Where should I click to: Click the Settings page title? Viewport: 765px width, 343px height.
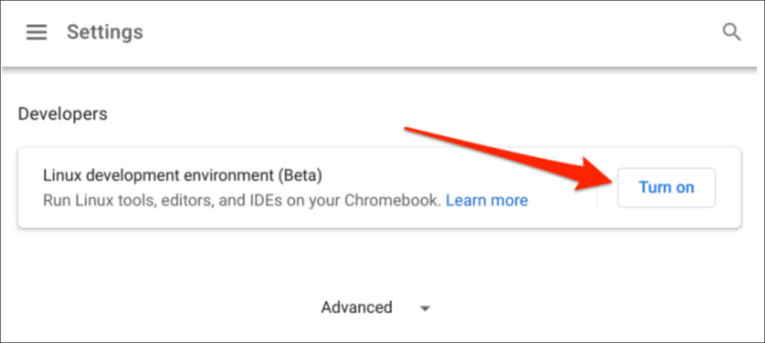pyautogui.click(x=105, y=32)
